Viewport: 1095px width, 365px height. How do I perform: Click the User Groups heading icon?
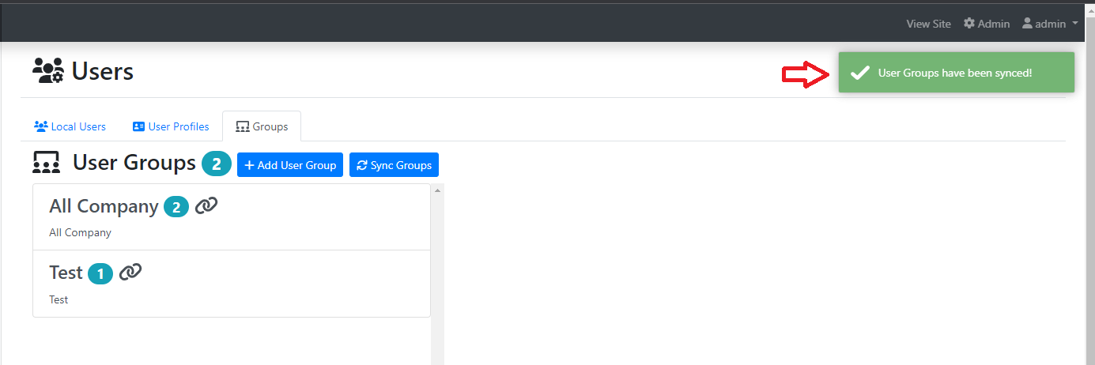click(47, 163)
